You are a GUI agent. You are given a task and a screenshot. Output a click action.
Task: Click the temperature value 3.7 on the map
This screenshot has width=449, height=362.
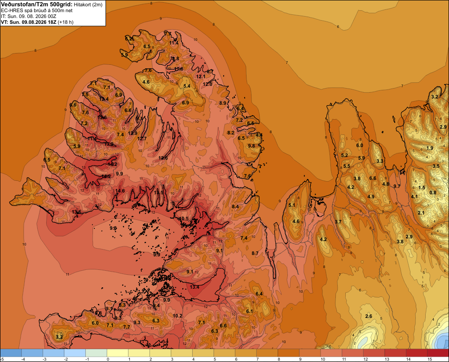click(x=338, y=222)
